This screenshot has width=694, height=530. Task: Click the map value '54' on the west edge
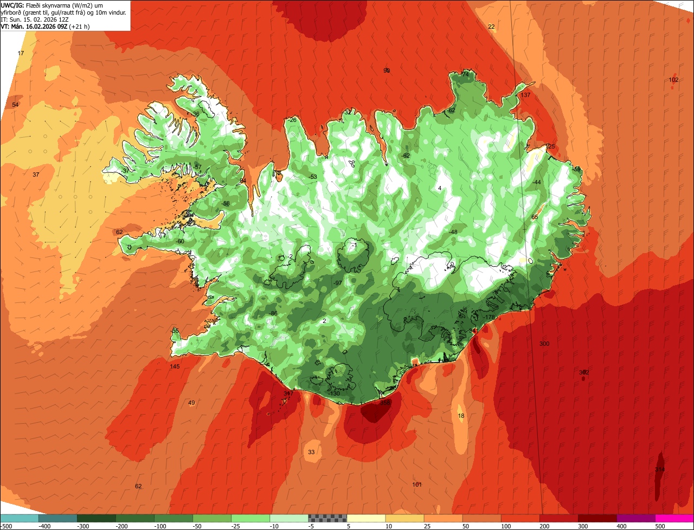tap(15, 105)
